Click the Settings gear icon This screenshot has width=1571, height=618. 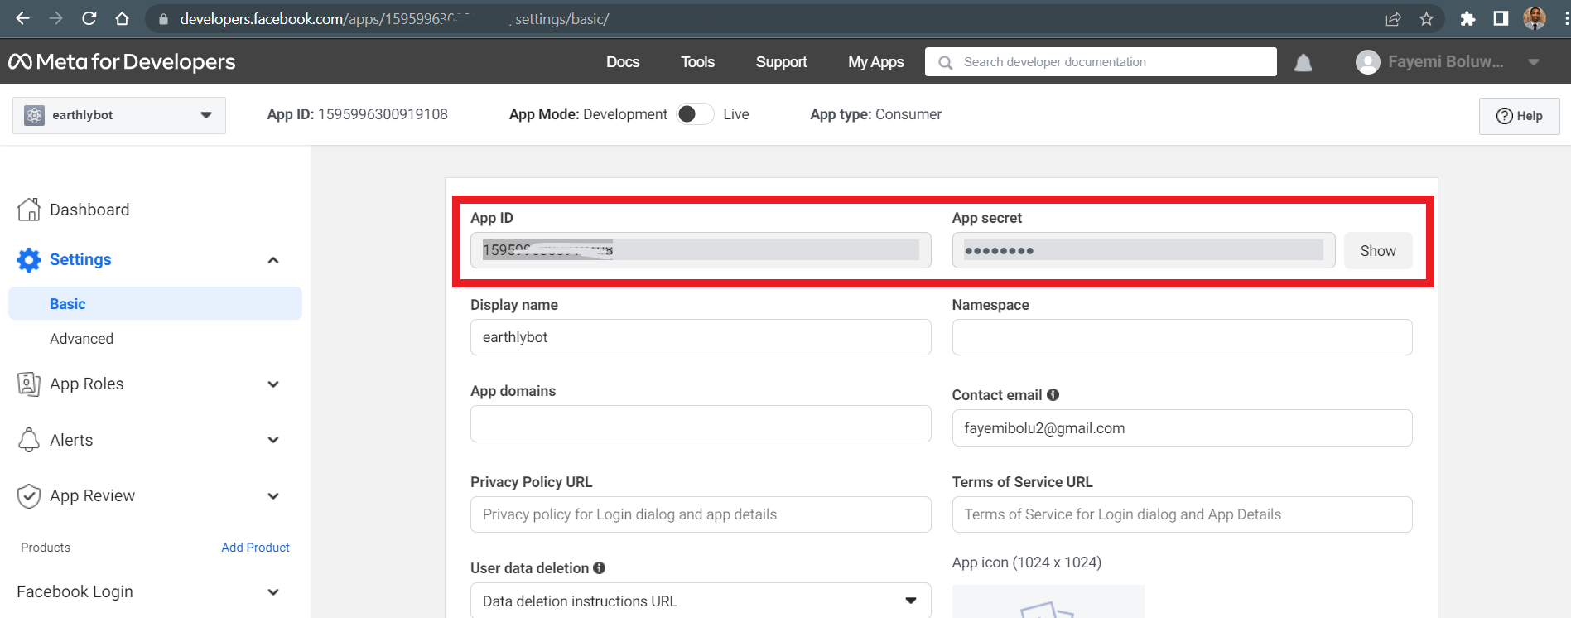pos(29,260)
